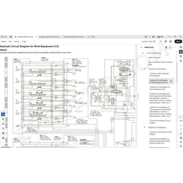Select the add comment tool
Screen dimensions: 183x183
coord(3,119)
